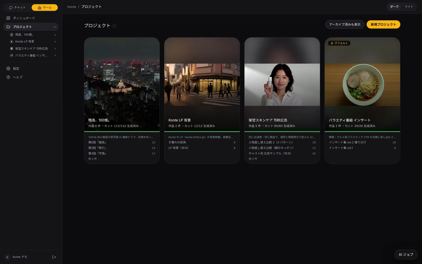Open the AI ジョブ button
The width and height of the screenshot is (422, 264).
(x=406, y=254)
